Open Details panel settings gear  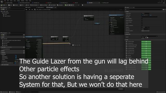pyautogui.click(x=165, y=10)
